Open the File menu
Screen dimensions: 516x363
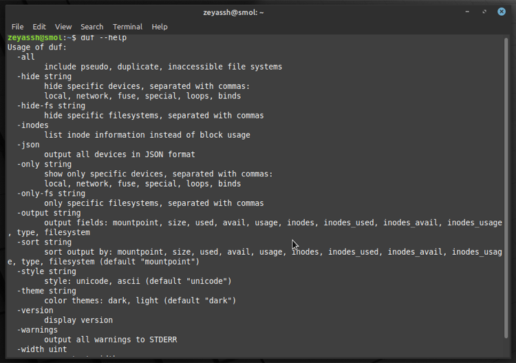point(17,27)
